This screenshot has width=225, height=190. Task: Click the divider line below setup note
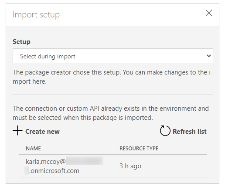tap(113, 95)
